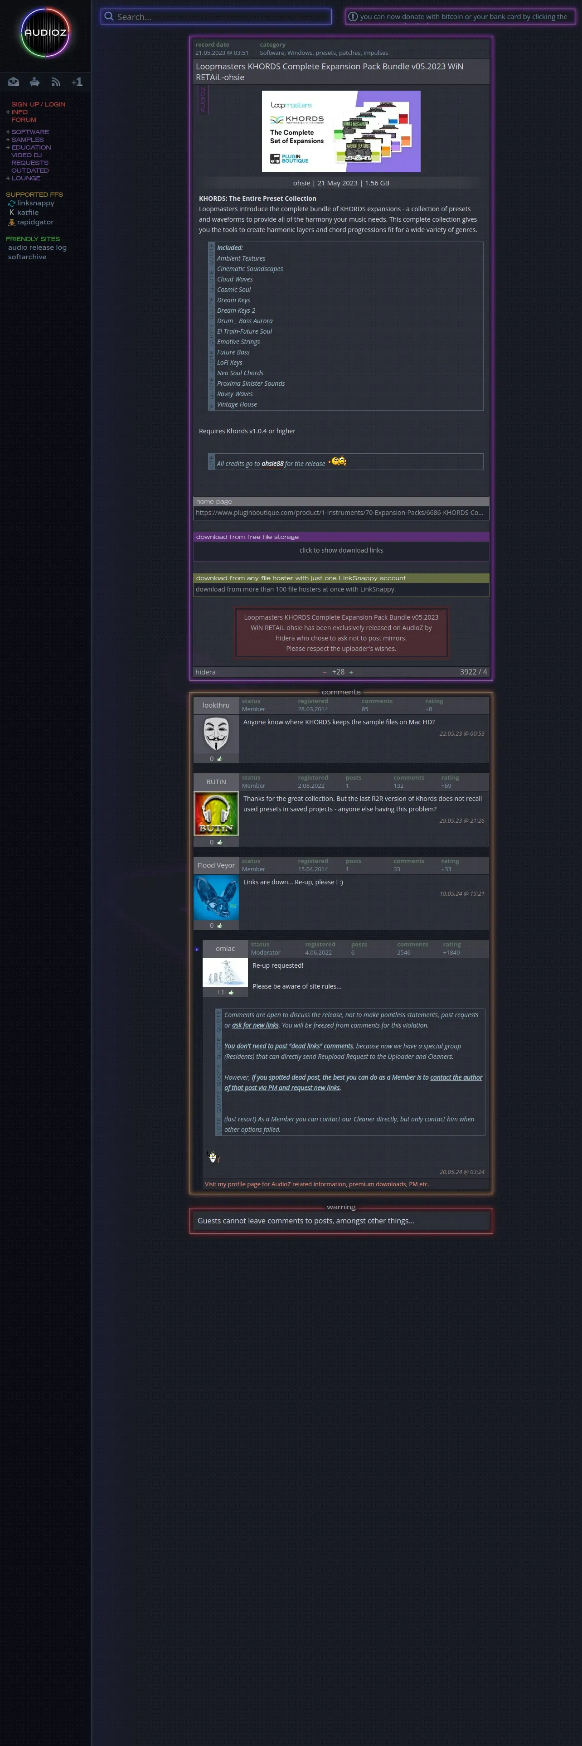Open omiac's 404 avatar
Viewport: 582px width, 1746px height.
point(225,972)
